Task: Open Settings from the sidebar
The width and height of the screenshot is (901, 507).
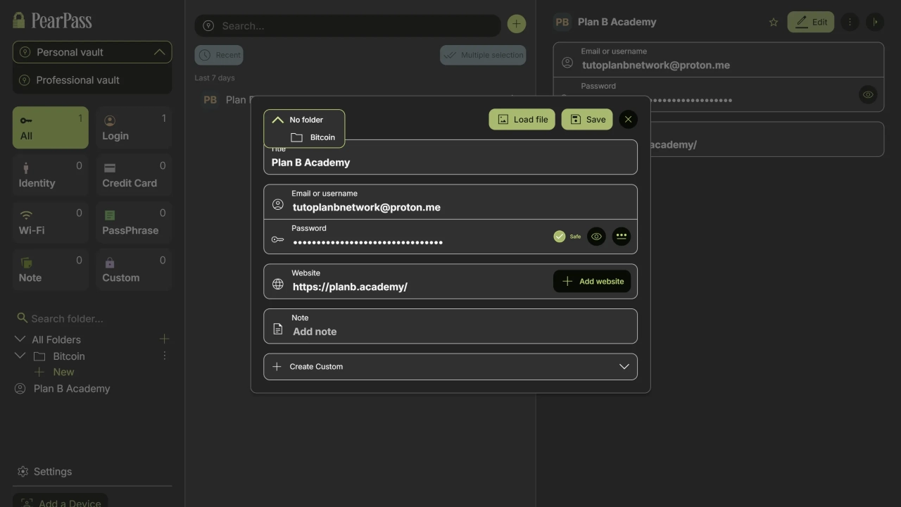Action: point(53,472)
